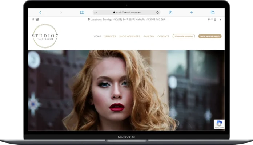This screenshot has height=145, width=253.
Task: Open the salon's Instagram icon
Action: [x=37, y=19]
